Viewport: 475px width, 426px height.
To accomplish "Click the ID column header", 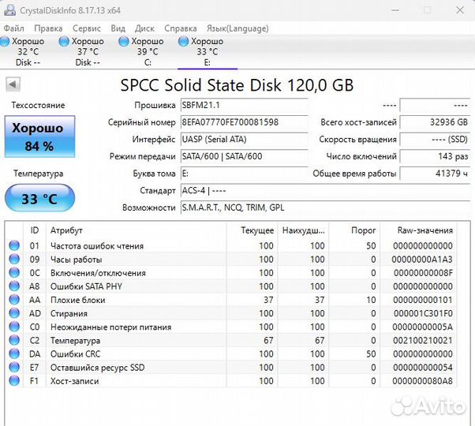I will 35,230.
